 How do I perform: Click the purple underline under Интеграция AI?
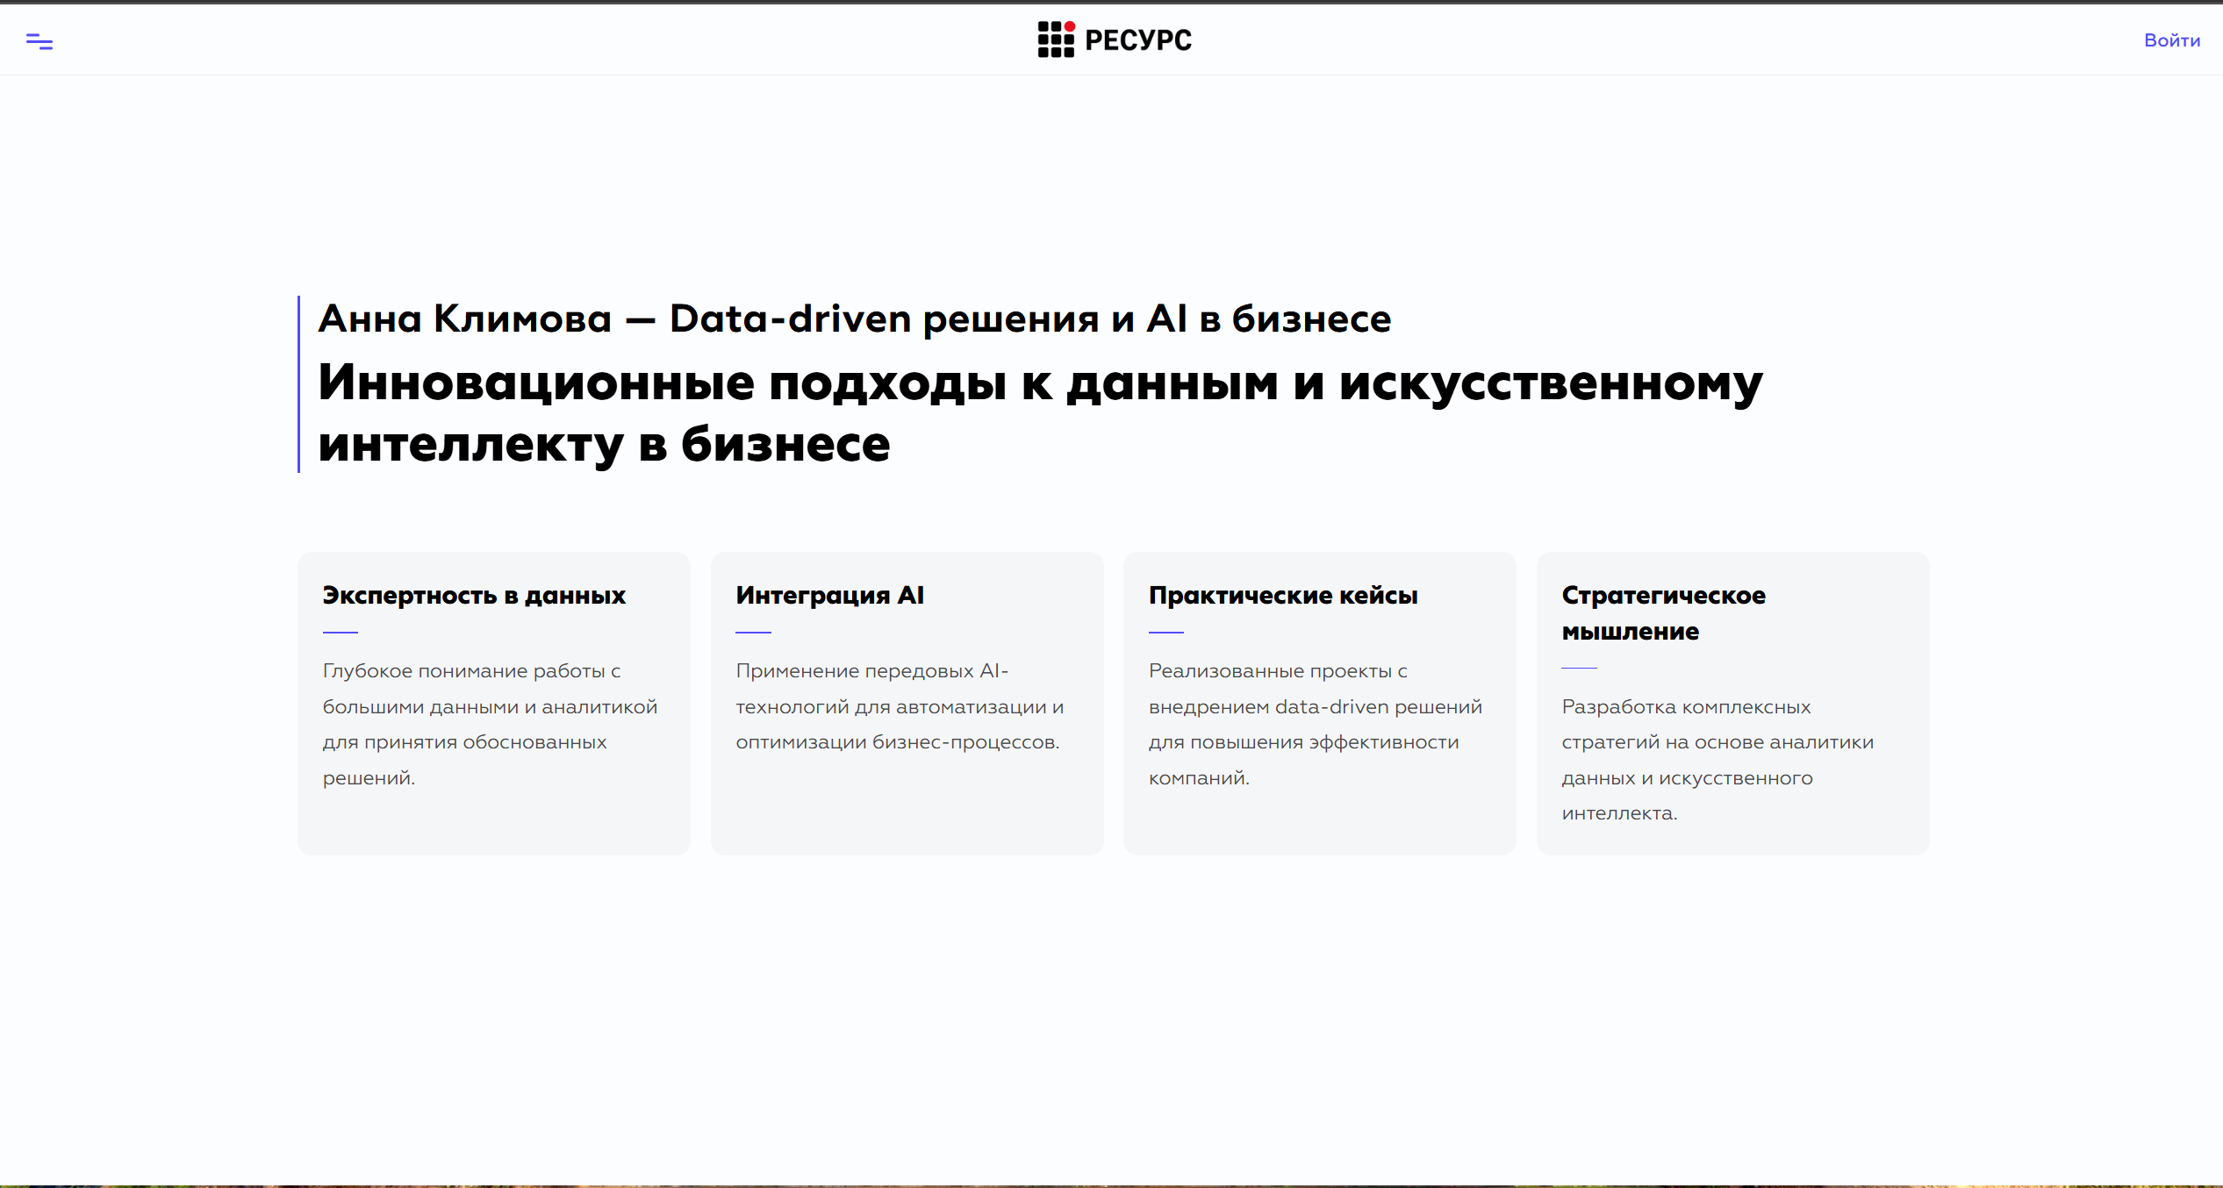pyautogui.click(x=753, y=632)
